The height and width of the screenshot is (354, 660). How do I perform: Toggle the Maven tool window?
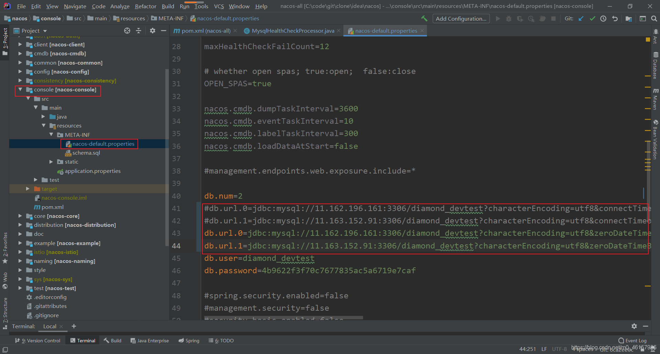click(656, 99)
